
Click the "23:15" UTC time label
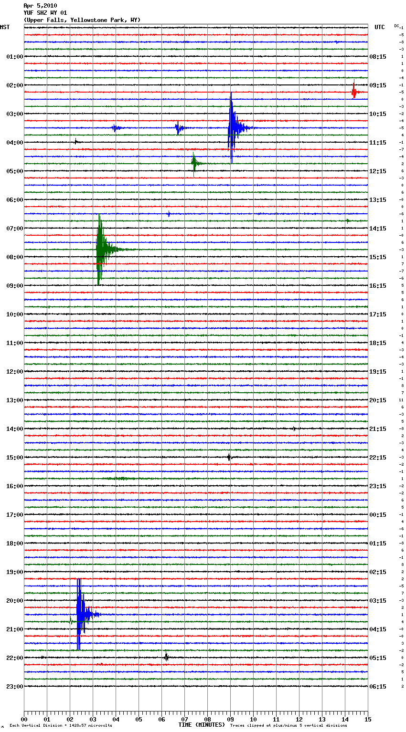coord(378,486)
